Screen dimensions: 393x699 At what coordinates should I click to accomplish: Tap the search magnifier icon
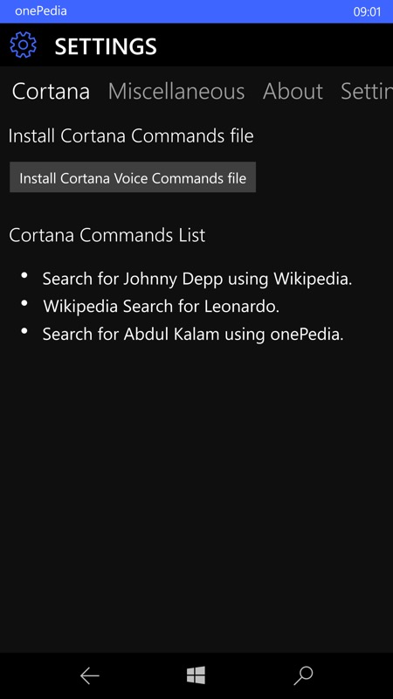[303, 675]
